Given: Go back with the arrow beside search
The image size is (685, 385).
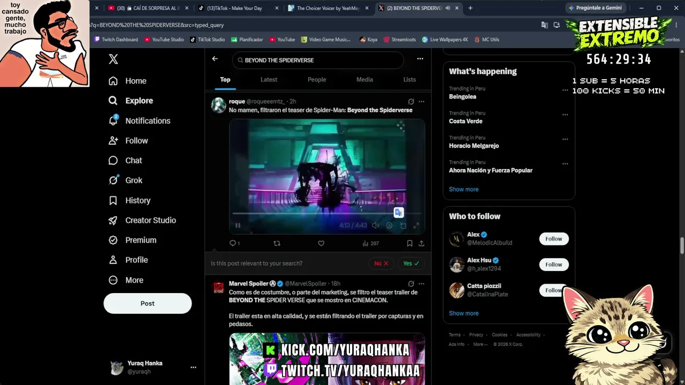Looking at the screenshot, I should click(215, 59).
